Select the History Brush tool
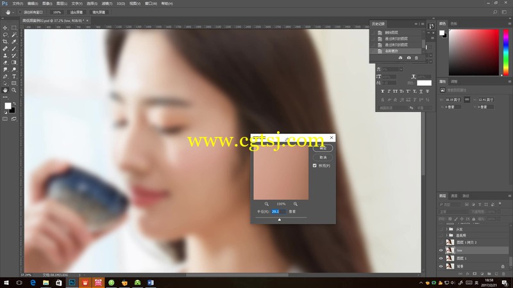Viewport: 513px width, 288px height. pos(13,56)
